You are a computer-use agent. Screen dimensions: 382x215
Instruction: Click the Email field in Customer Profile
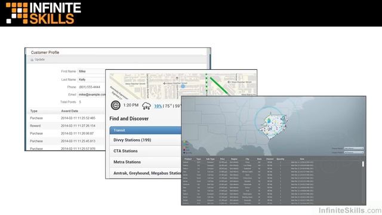point(91,94)
